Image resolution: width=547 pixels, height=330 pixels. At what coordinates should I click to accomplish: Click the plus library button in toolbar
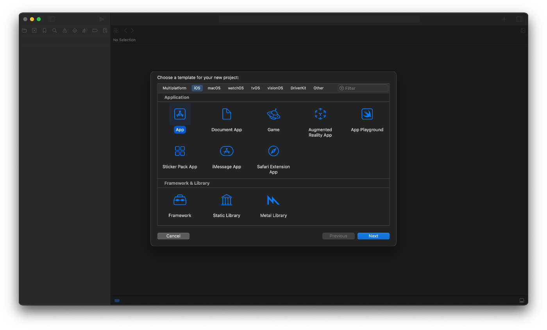coord(504,19)
